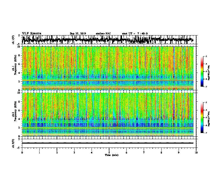This screenshot has width=221, height=171.
Task: Click time axis tick label "5"
Action: [109, 153]
